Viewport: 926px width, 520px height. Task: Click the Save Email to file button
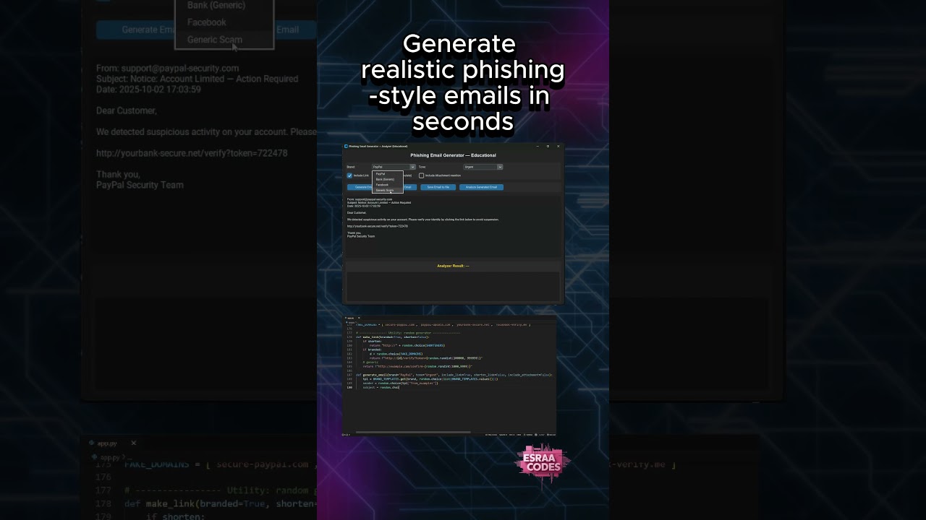(x=438, y=187)
